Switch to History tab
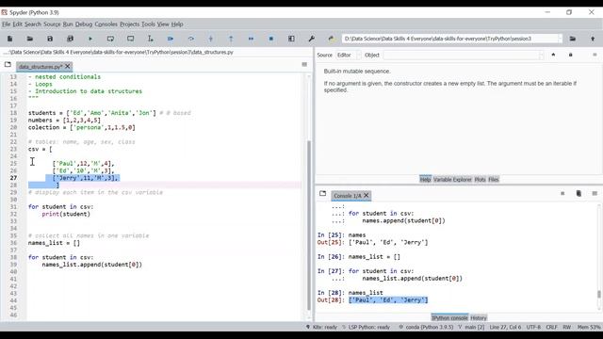 (x=479, y=318)
